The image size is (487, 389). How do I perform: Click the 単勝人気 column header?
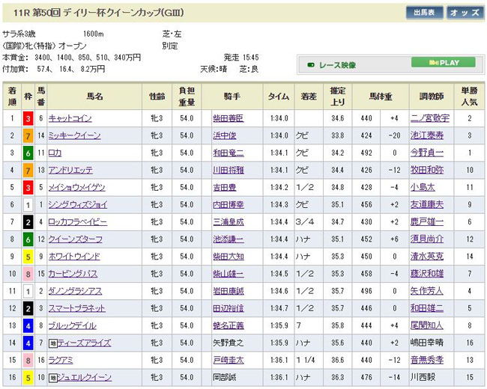pos(469,96)
